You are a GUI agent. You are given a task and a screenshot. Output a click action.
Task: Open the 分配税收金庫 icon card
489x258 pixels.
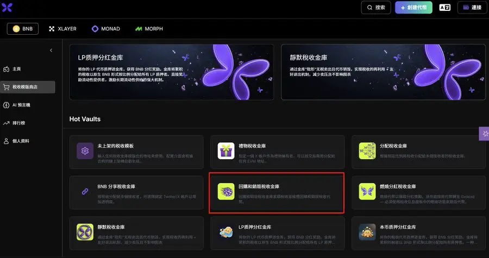click(x=418, y=152)
